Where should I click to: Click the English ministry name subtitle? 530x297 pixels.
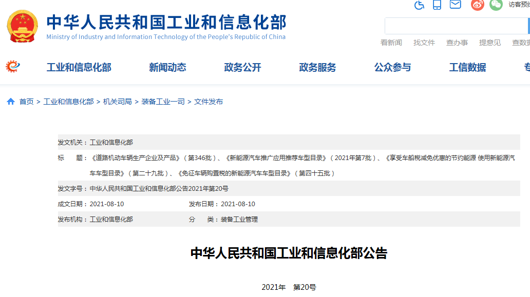click(x=166, y=37)
